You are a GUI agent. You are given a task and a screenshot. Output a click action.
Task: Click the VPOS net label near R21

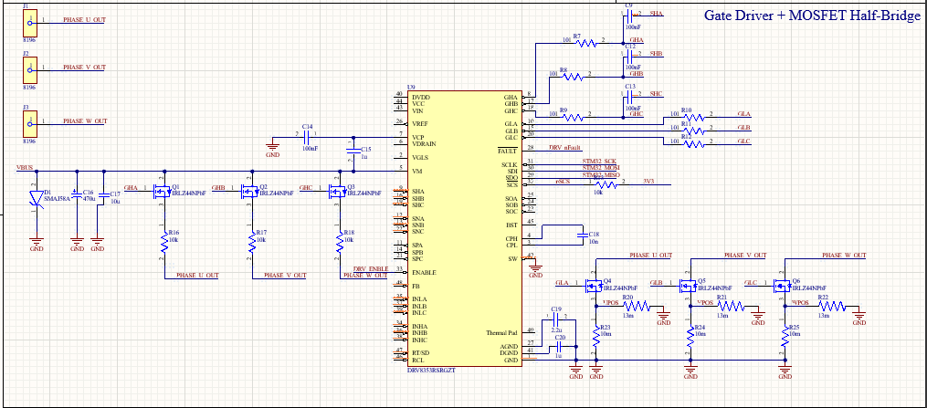(704, 302)
